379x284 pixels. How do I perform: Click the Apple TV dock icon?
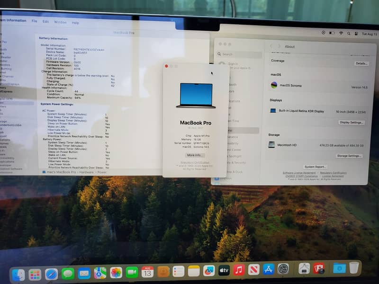[x=224, y=271]
